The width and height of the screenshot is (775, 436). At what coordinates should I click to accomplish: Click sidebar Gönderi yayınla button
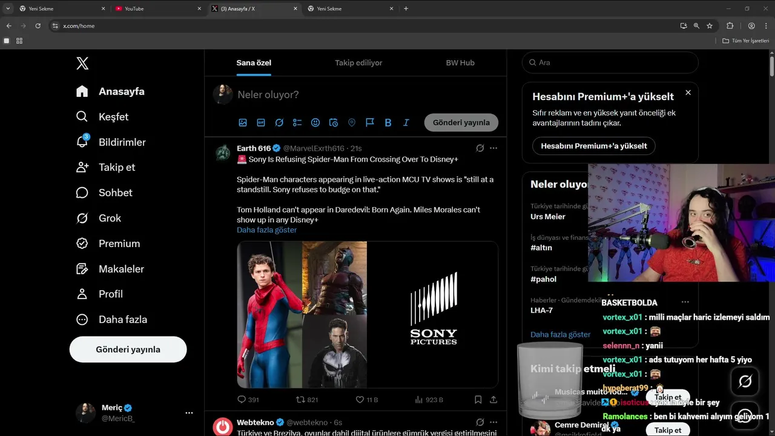[128, 349]
